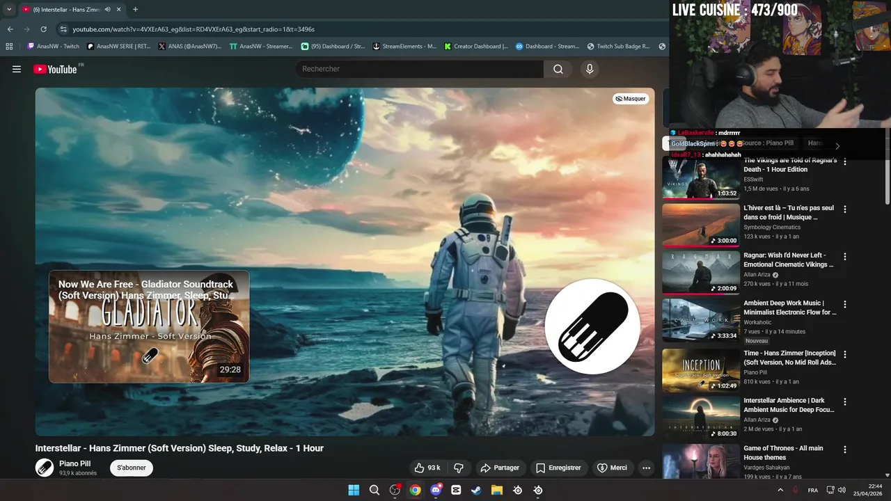Click the YouTube search input field
Screen dimensions: 891x501
coord(420,69)
